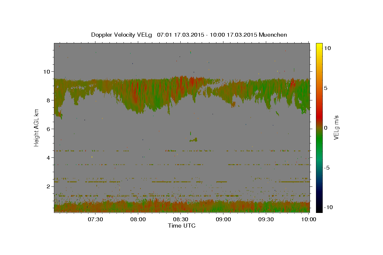The width and height of the screenshot is (383, 255).
Task: Click the plot title 'Doppler Velocity VELg'
Action: (122, 35)
